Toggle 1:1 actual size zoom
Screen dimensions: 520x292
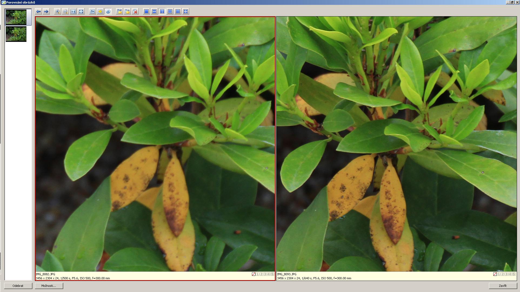point(73,11)
